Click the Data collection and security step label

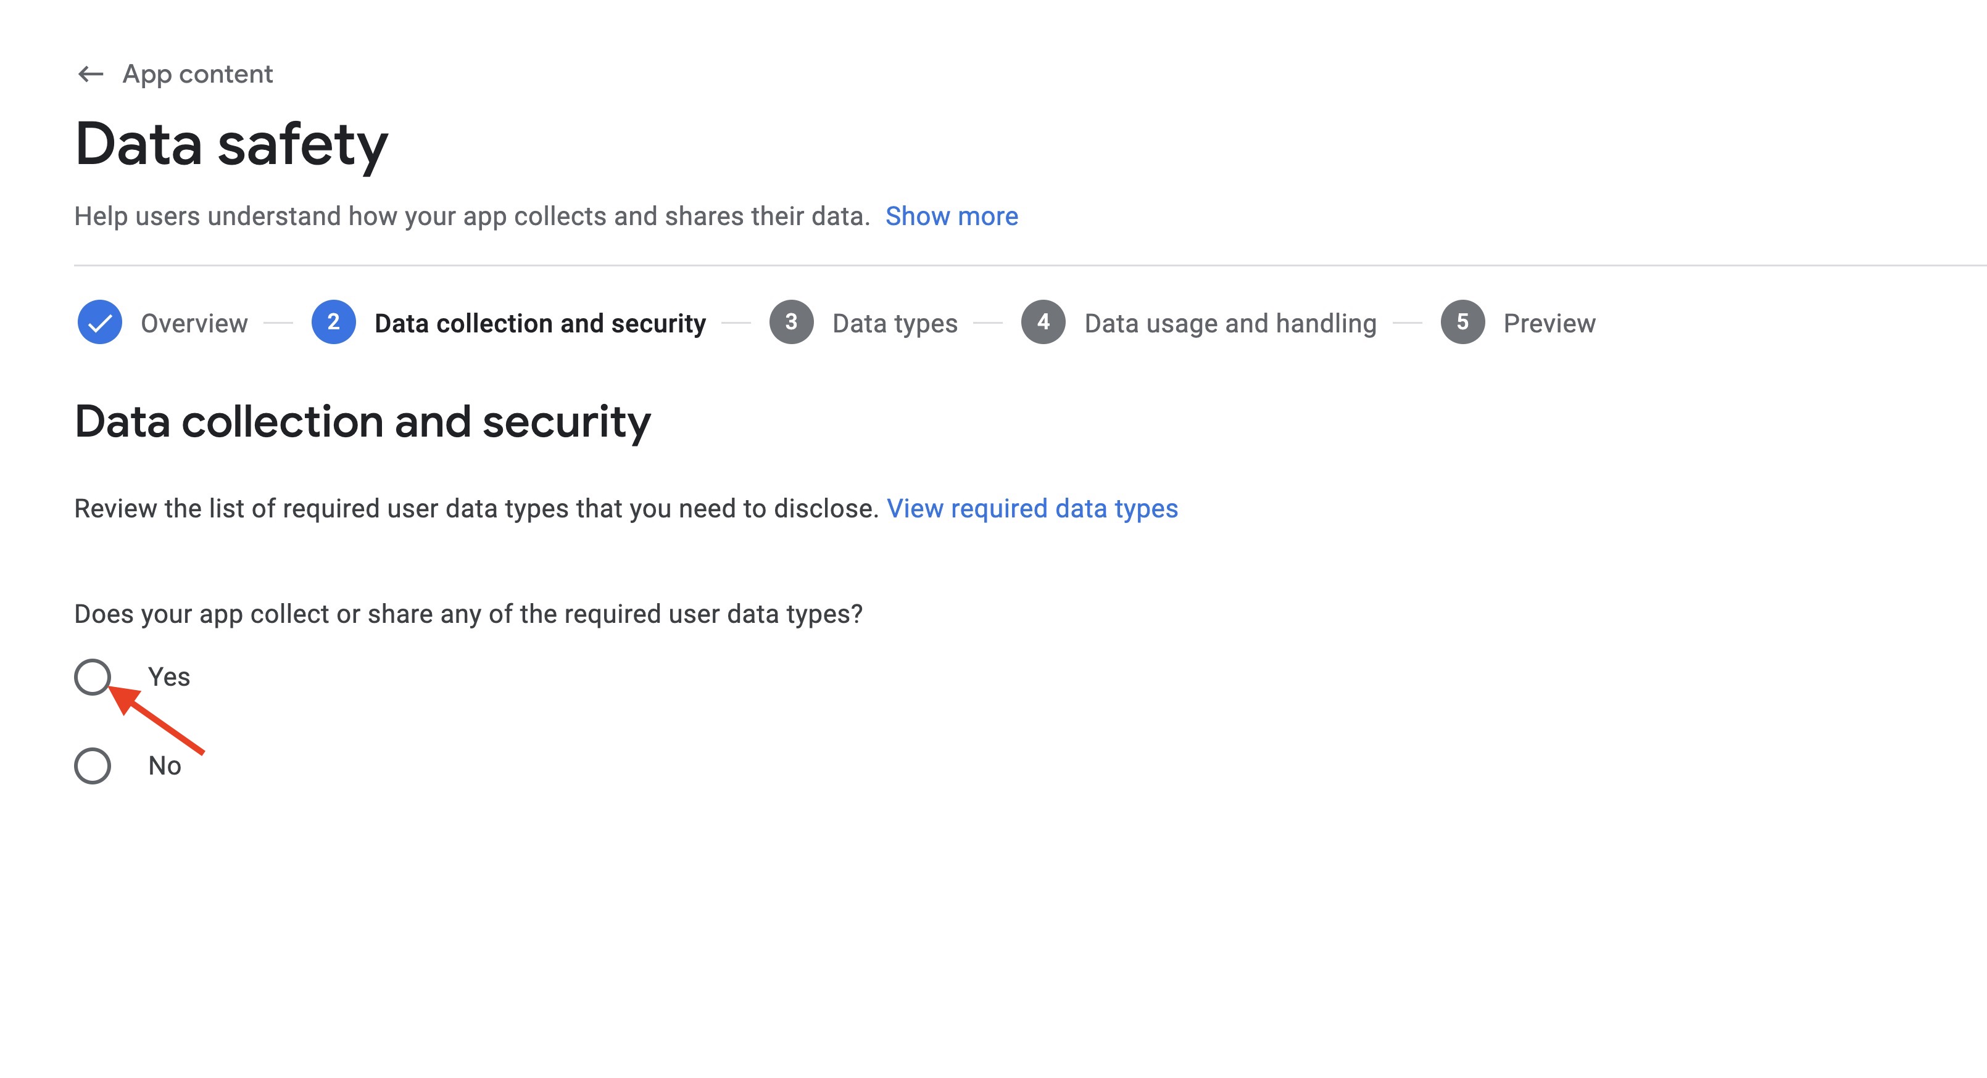pos(540,323)
